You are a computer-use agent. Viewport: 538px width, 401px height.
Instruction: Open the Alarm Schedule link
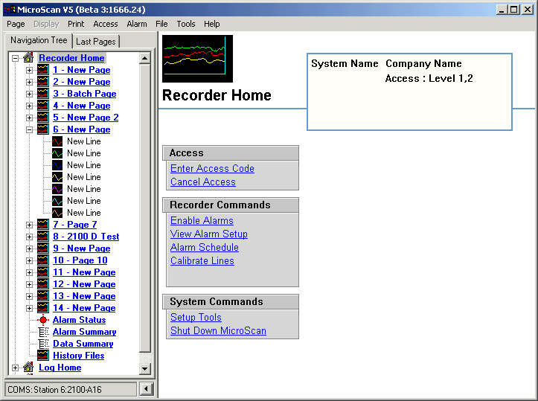tap(205, 247)
